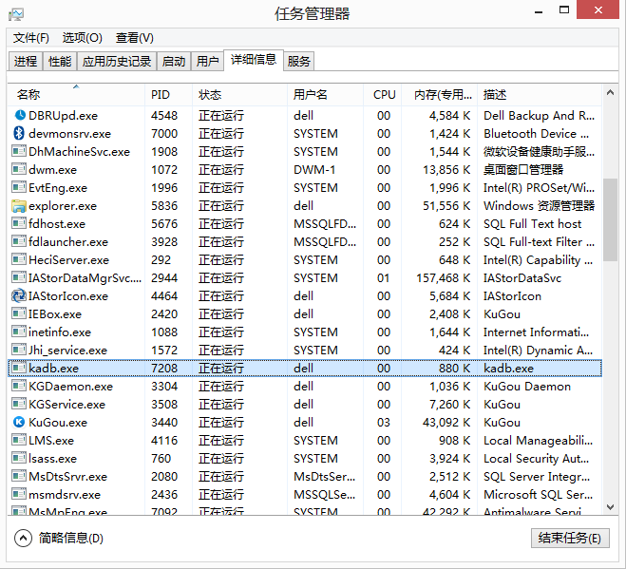Click the devmonsrv.exe Bluetooth icon

19,133
